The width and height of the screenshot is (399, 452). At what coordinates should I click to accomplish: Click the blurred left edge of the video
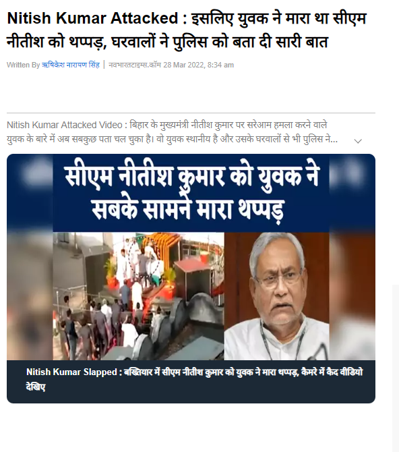pos(30,256)
